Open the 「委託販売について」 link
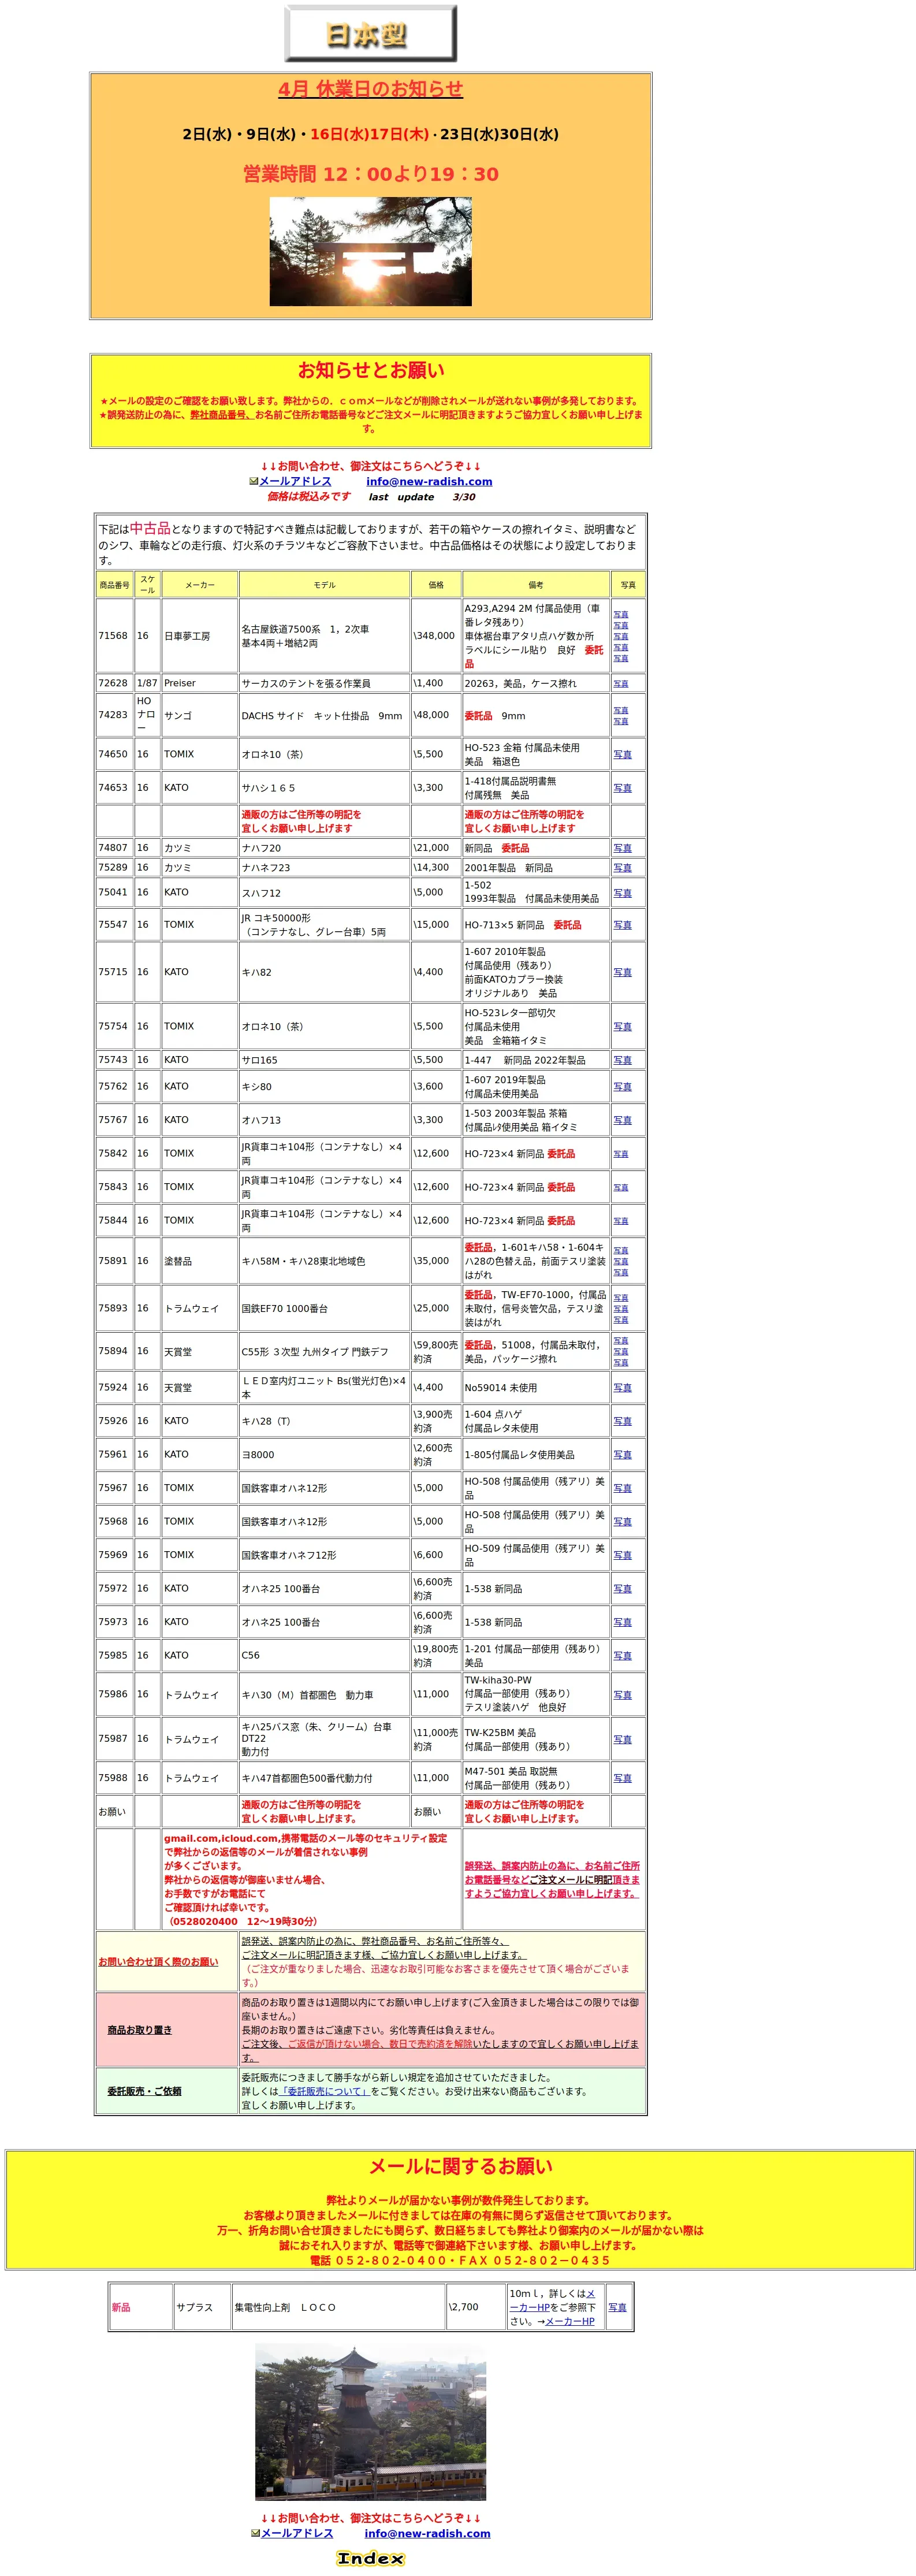This screenshot has height=2576, width=916. point(325,2091)
